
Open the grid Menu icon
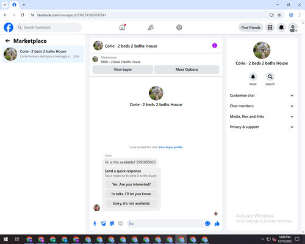270,27
